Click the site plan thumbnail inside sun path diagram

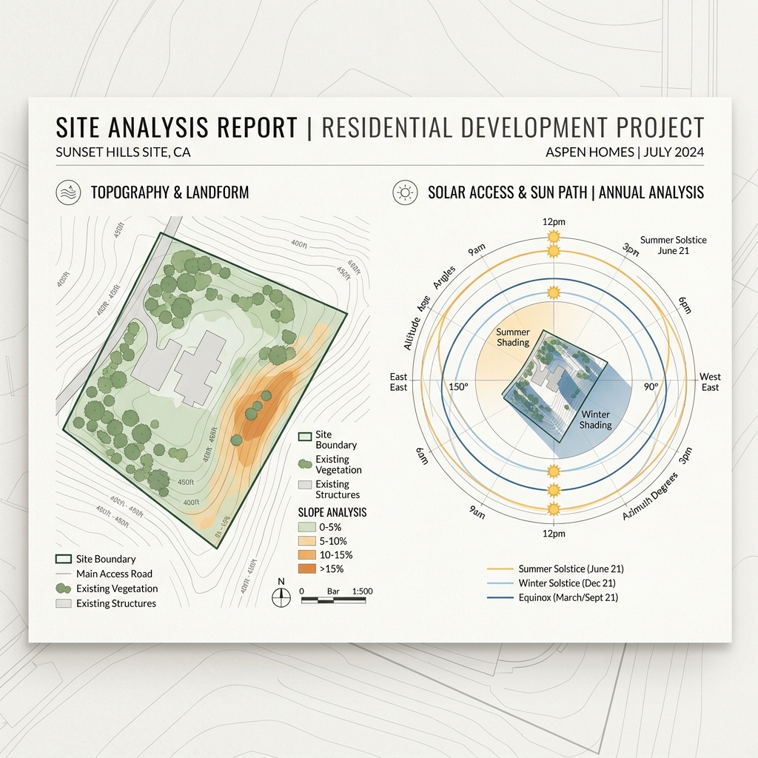pos(554,385)
